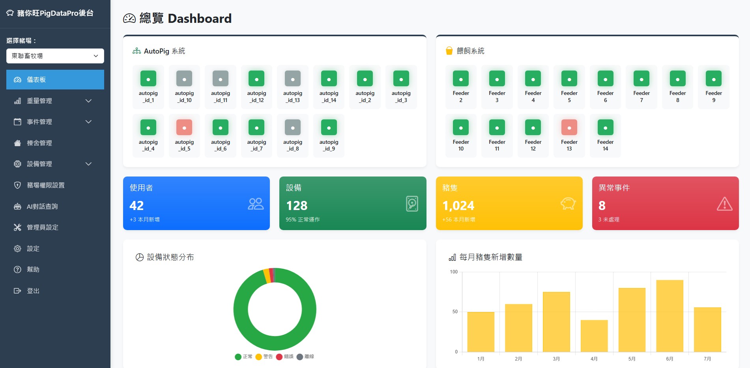Select the Feeder 2 status icon

tap(461, 79)
